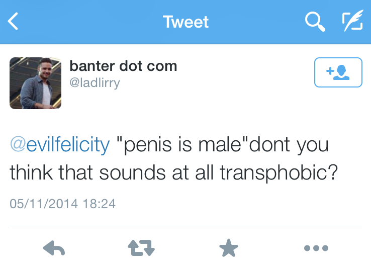Open the "banter dot com" profile name
371x267 pixels.
[x=123, y=66]
